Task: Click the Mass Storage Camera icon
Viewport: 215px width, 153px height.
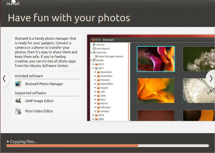Action: tap(96, 56)
